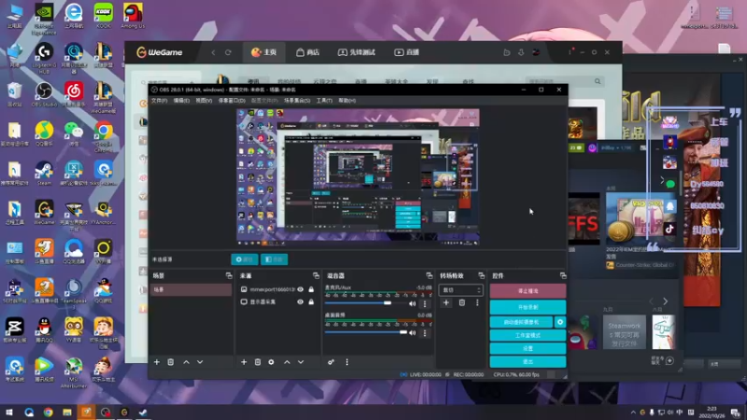The height and width of the screenshot is (420, 747).
Task: Toggle Studio Mode in Controls
Action: point(528,336)
